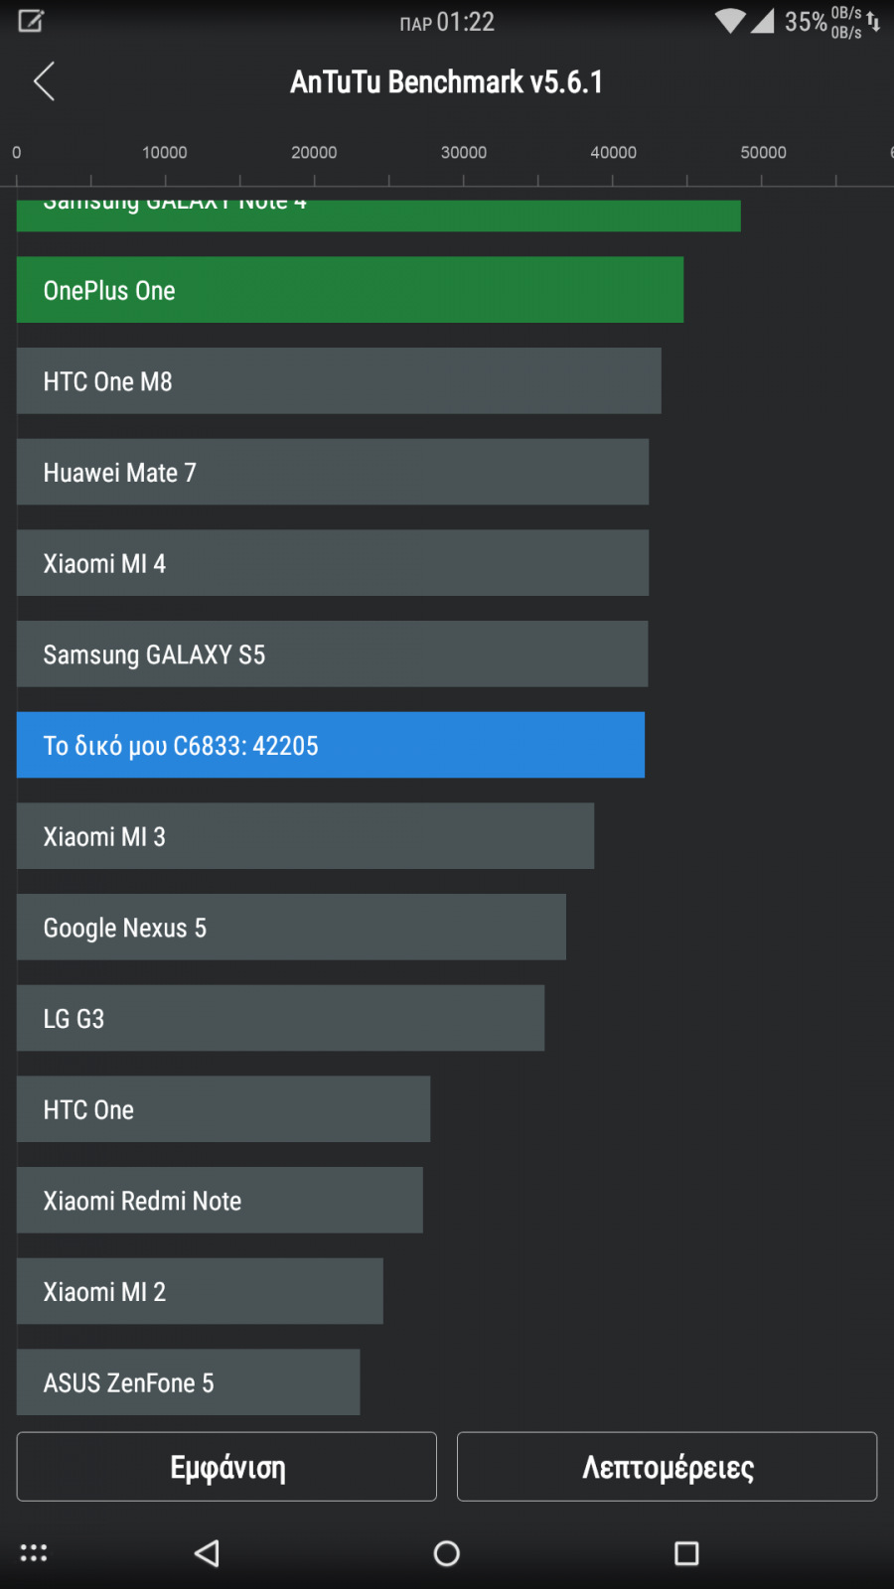Tap the Huawei Mate 7 bar
Screen dimensions: 894x1589
333,472
